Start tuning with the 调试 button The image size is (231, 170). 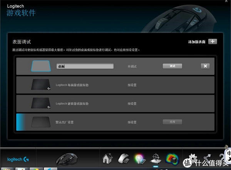(172, 66)
